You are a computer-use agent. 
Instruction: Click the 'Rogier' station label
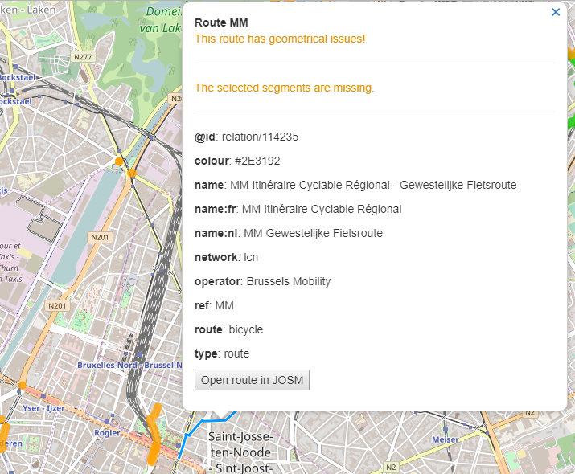[x=107, y=433]
